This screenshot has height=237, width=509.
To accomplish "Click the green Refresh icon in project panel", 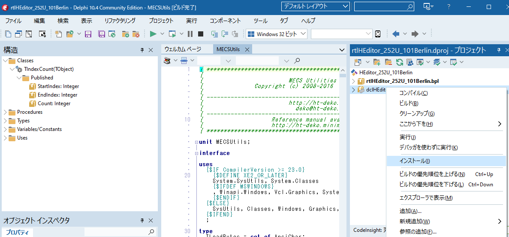I will click(399, 62).
